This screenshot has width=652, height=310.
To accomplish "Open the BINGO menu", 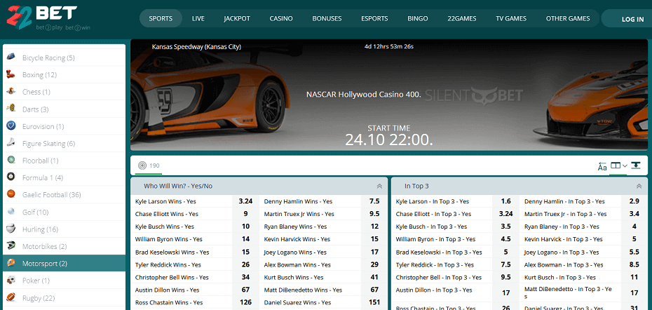I will [x=417, y=18].
